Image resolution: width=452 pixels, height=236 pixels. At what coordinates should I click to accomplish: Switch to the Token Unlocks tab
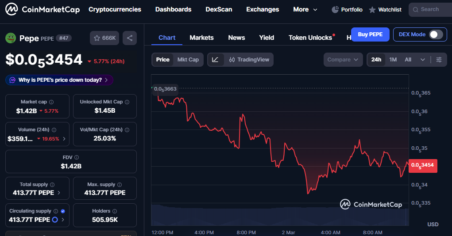click(x=310, y=38)
